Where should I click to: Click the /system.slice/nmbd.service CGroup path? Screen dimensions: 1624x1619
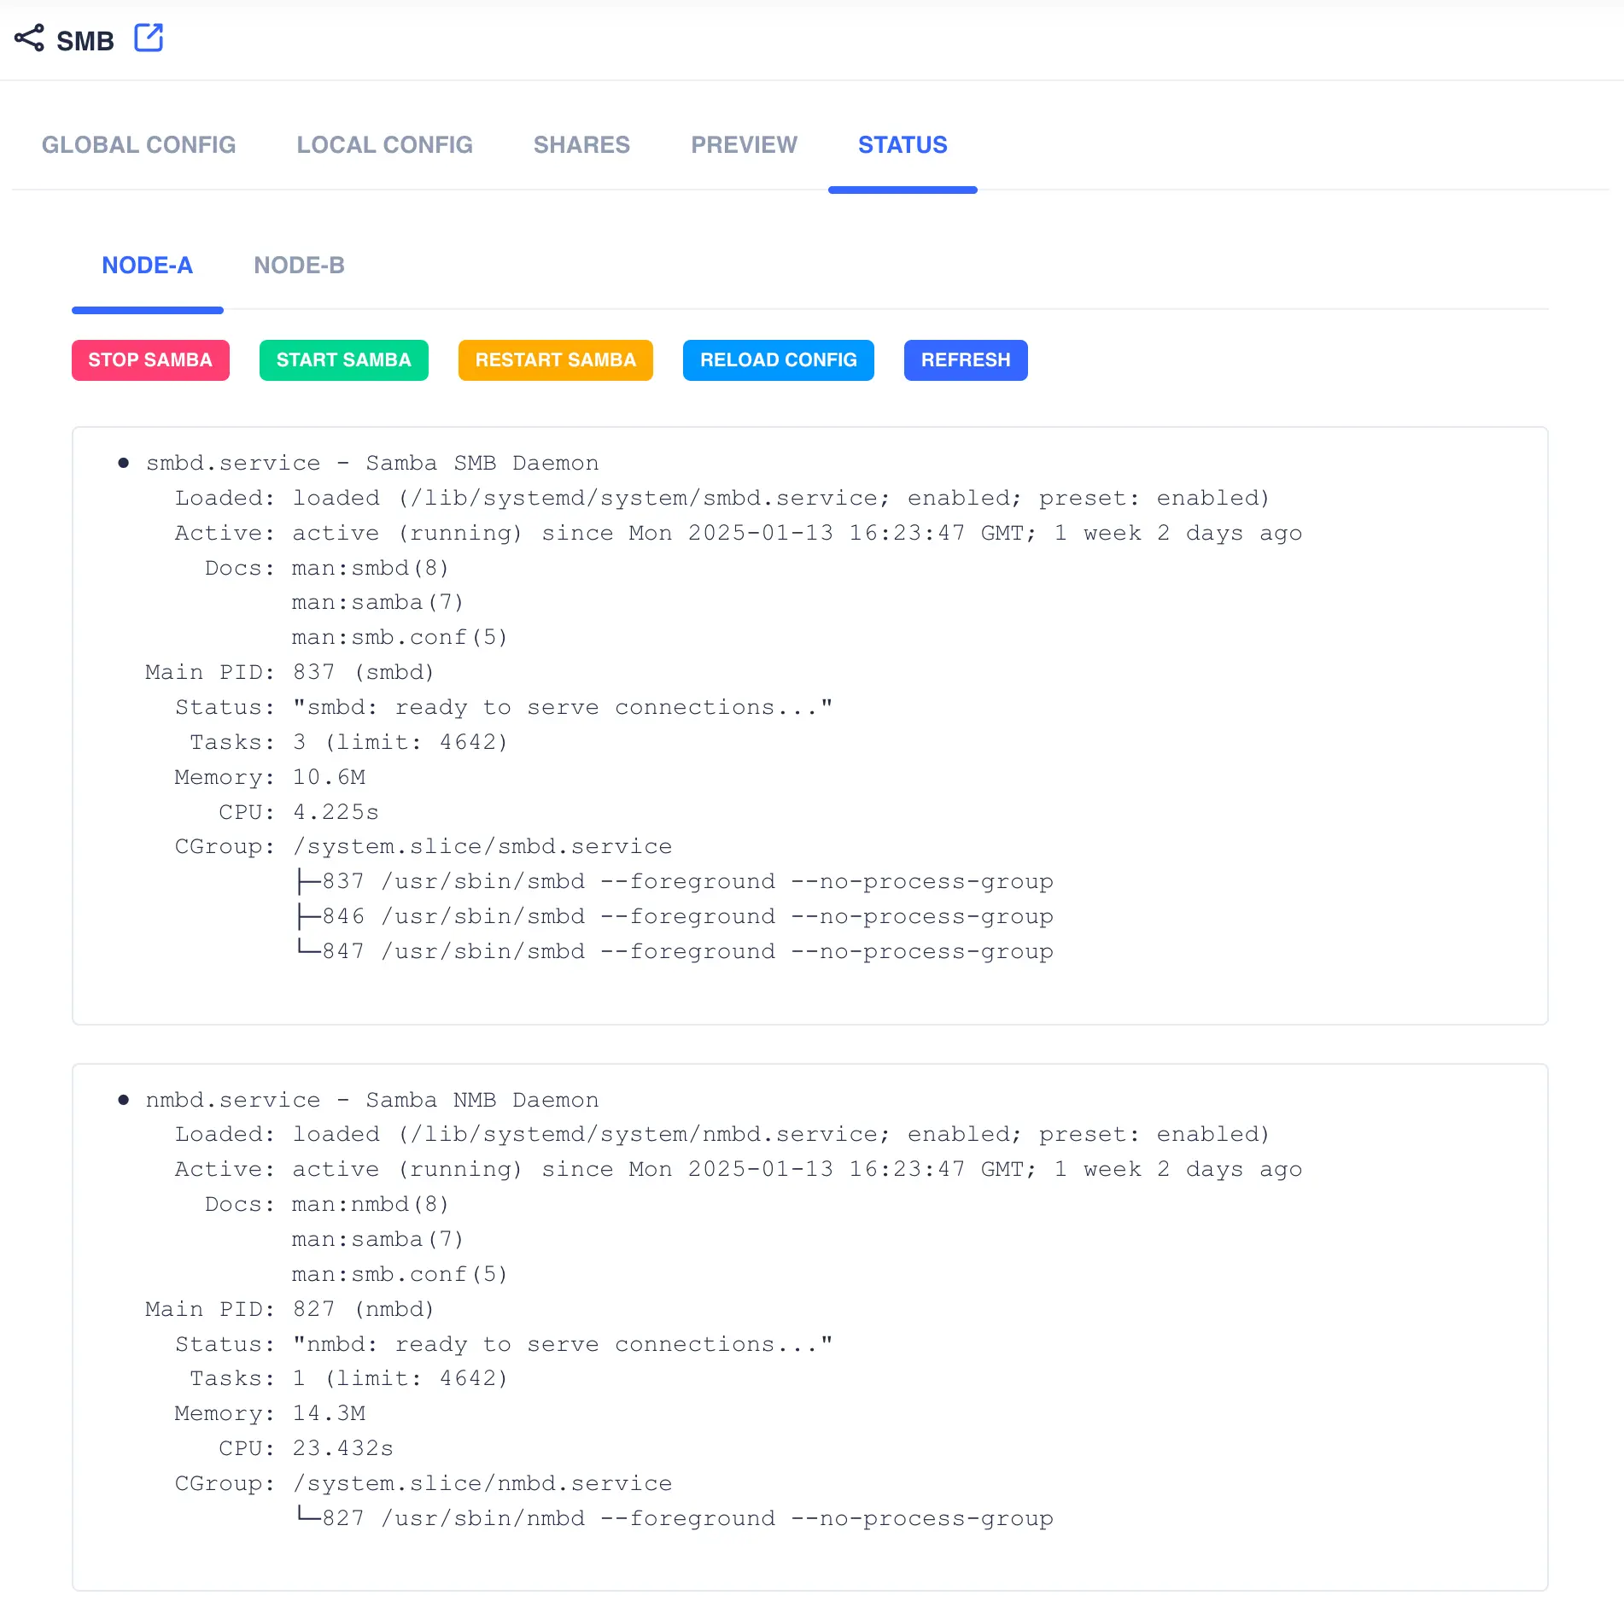[482, 1484]
